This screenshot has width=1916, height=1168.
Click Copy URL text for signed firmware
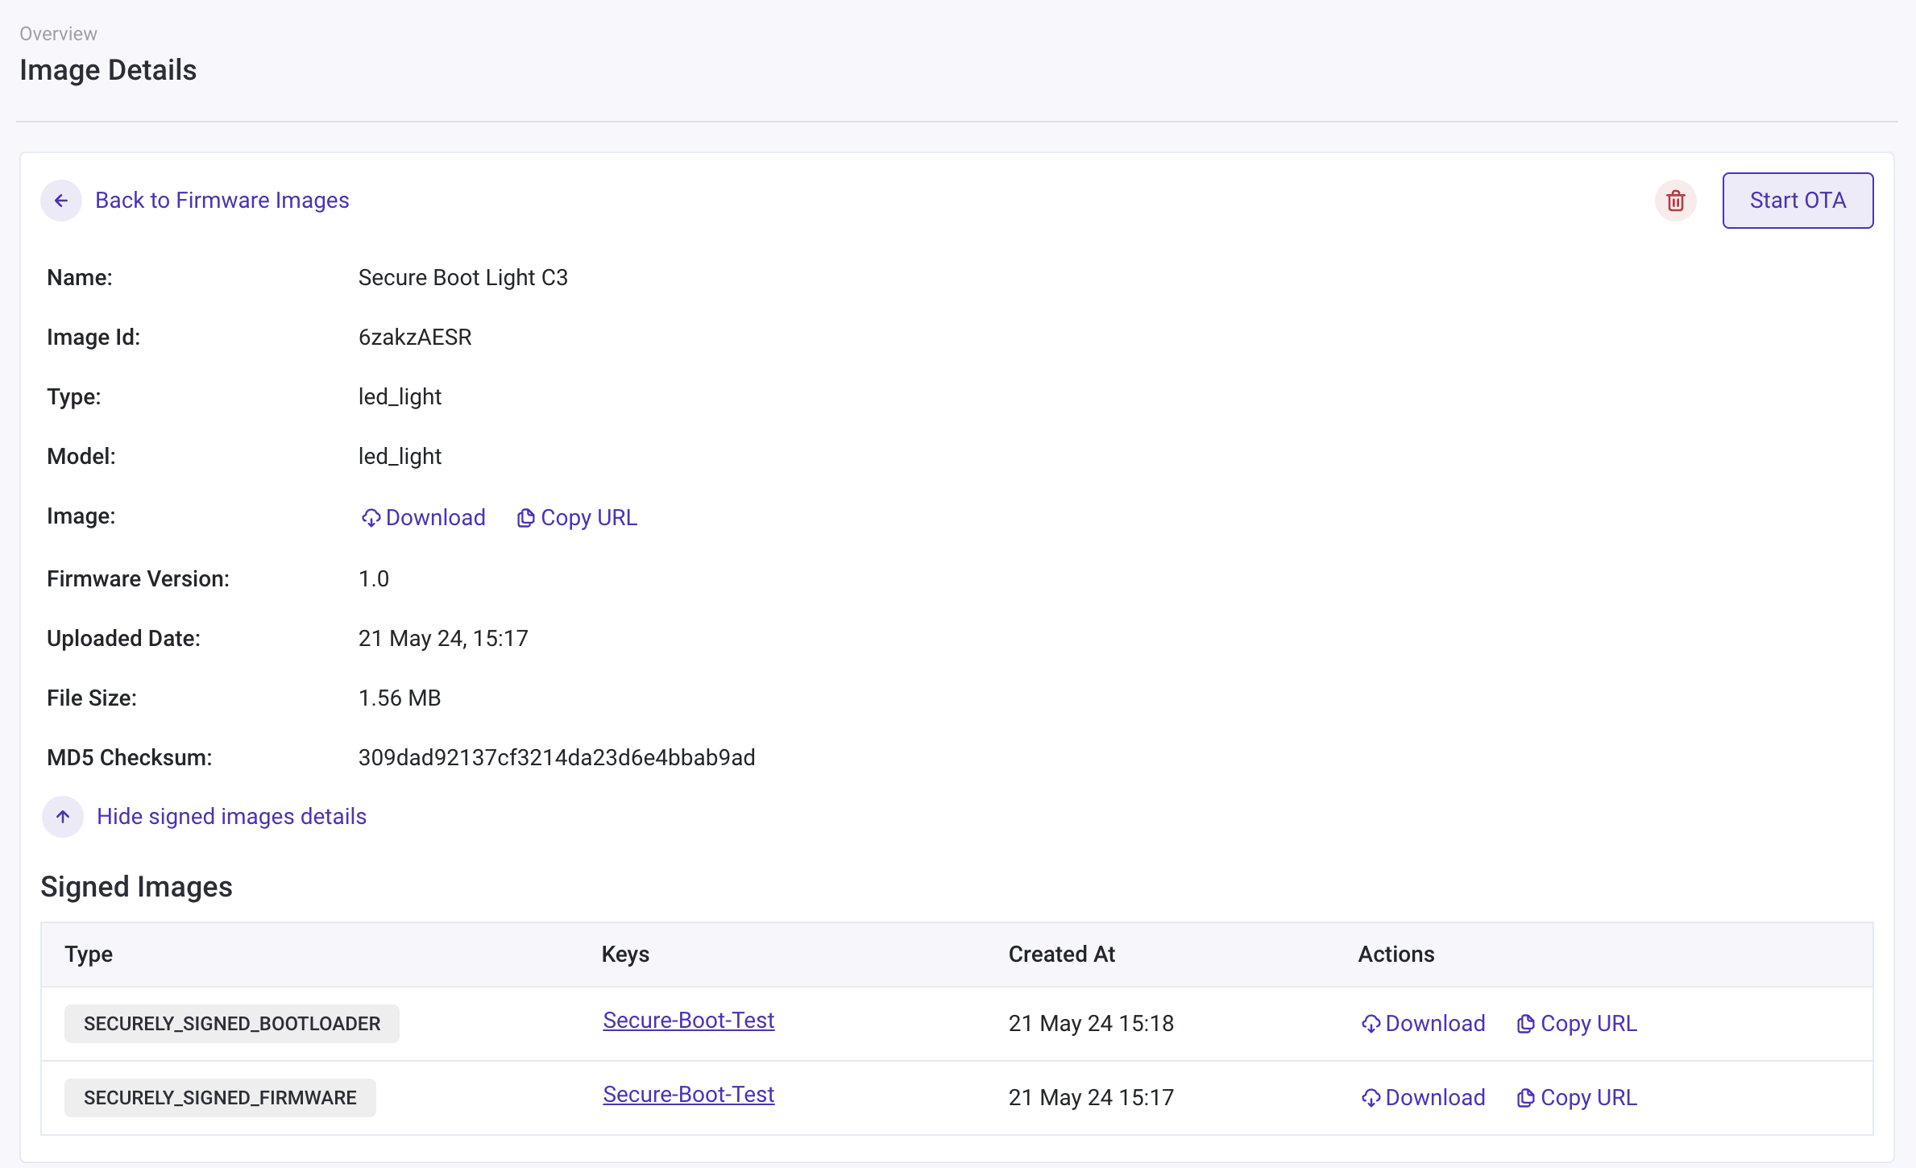1588,1098
